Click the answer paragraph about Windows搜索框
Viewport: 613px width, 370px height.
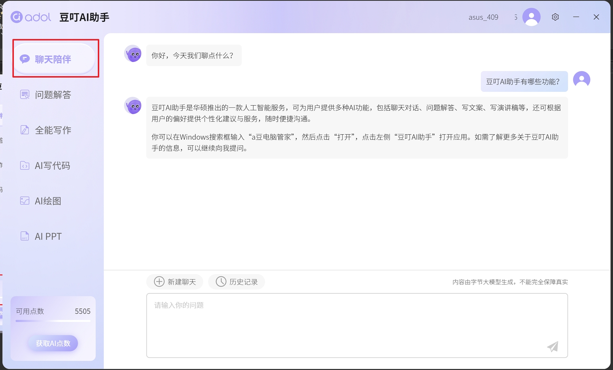click(x=355, y=142)
